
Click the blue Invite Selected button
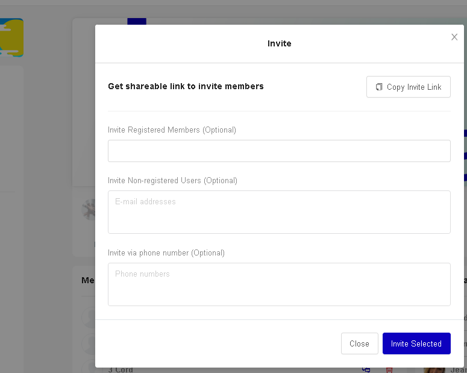(x=416, y=343)
